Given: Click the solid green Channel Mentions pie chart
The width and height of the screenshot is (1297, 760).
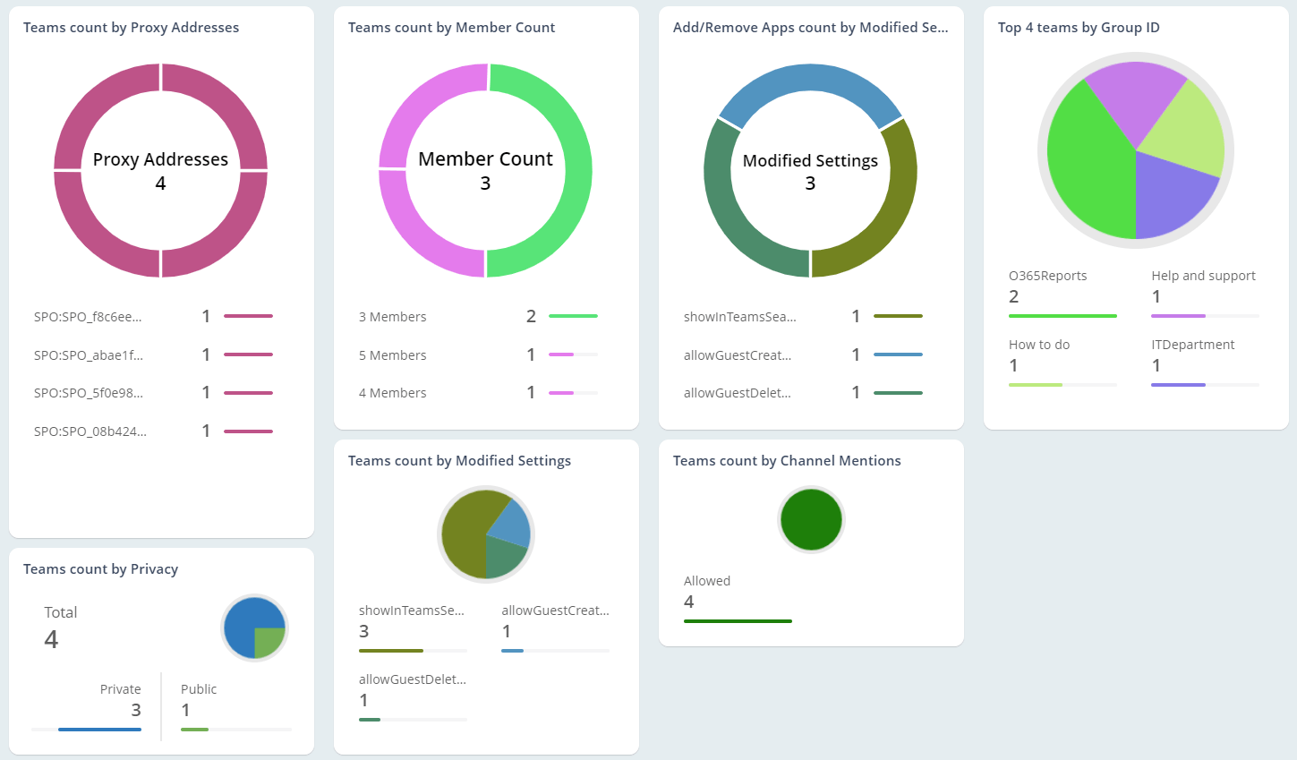Looking at the screenshot, I should (811, 519).
